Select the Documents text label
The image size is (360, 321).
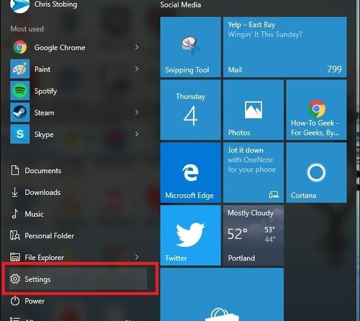coord(43,171)
